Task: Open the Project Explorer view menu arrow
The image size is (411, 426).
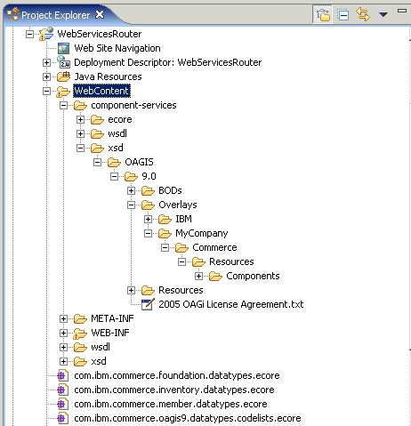Action: coord(383,14)
